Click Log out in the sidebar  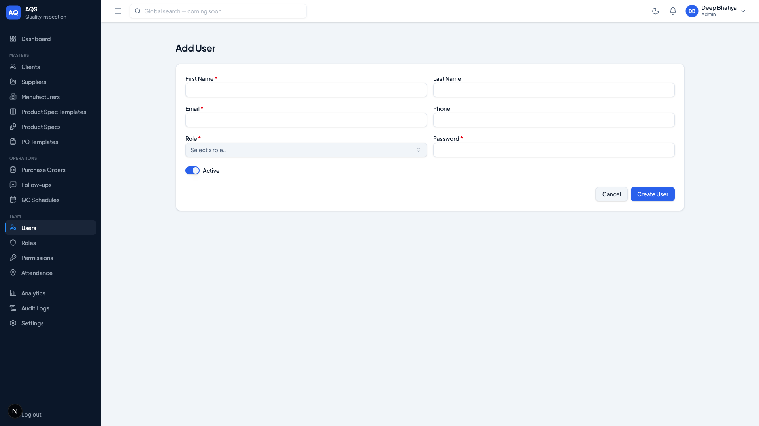(31, 414)
